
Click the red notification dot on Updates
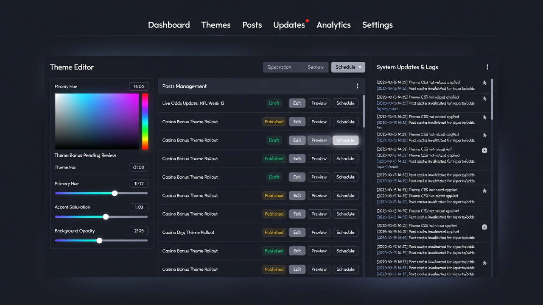coord(307,20)
